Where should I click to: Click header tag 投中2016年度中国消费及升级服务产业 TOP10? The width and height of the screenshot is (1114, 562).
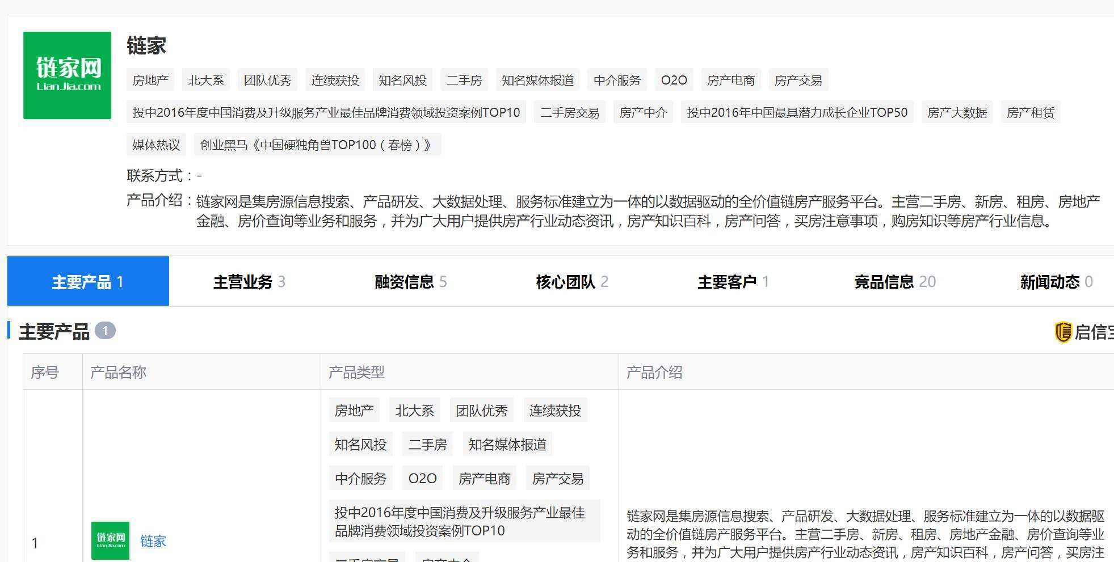[326, 112]
